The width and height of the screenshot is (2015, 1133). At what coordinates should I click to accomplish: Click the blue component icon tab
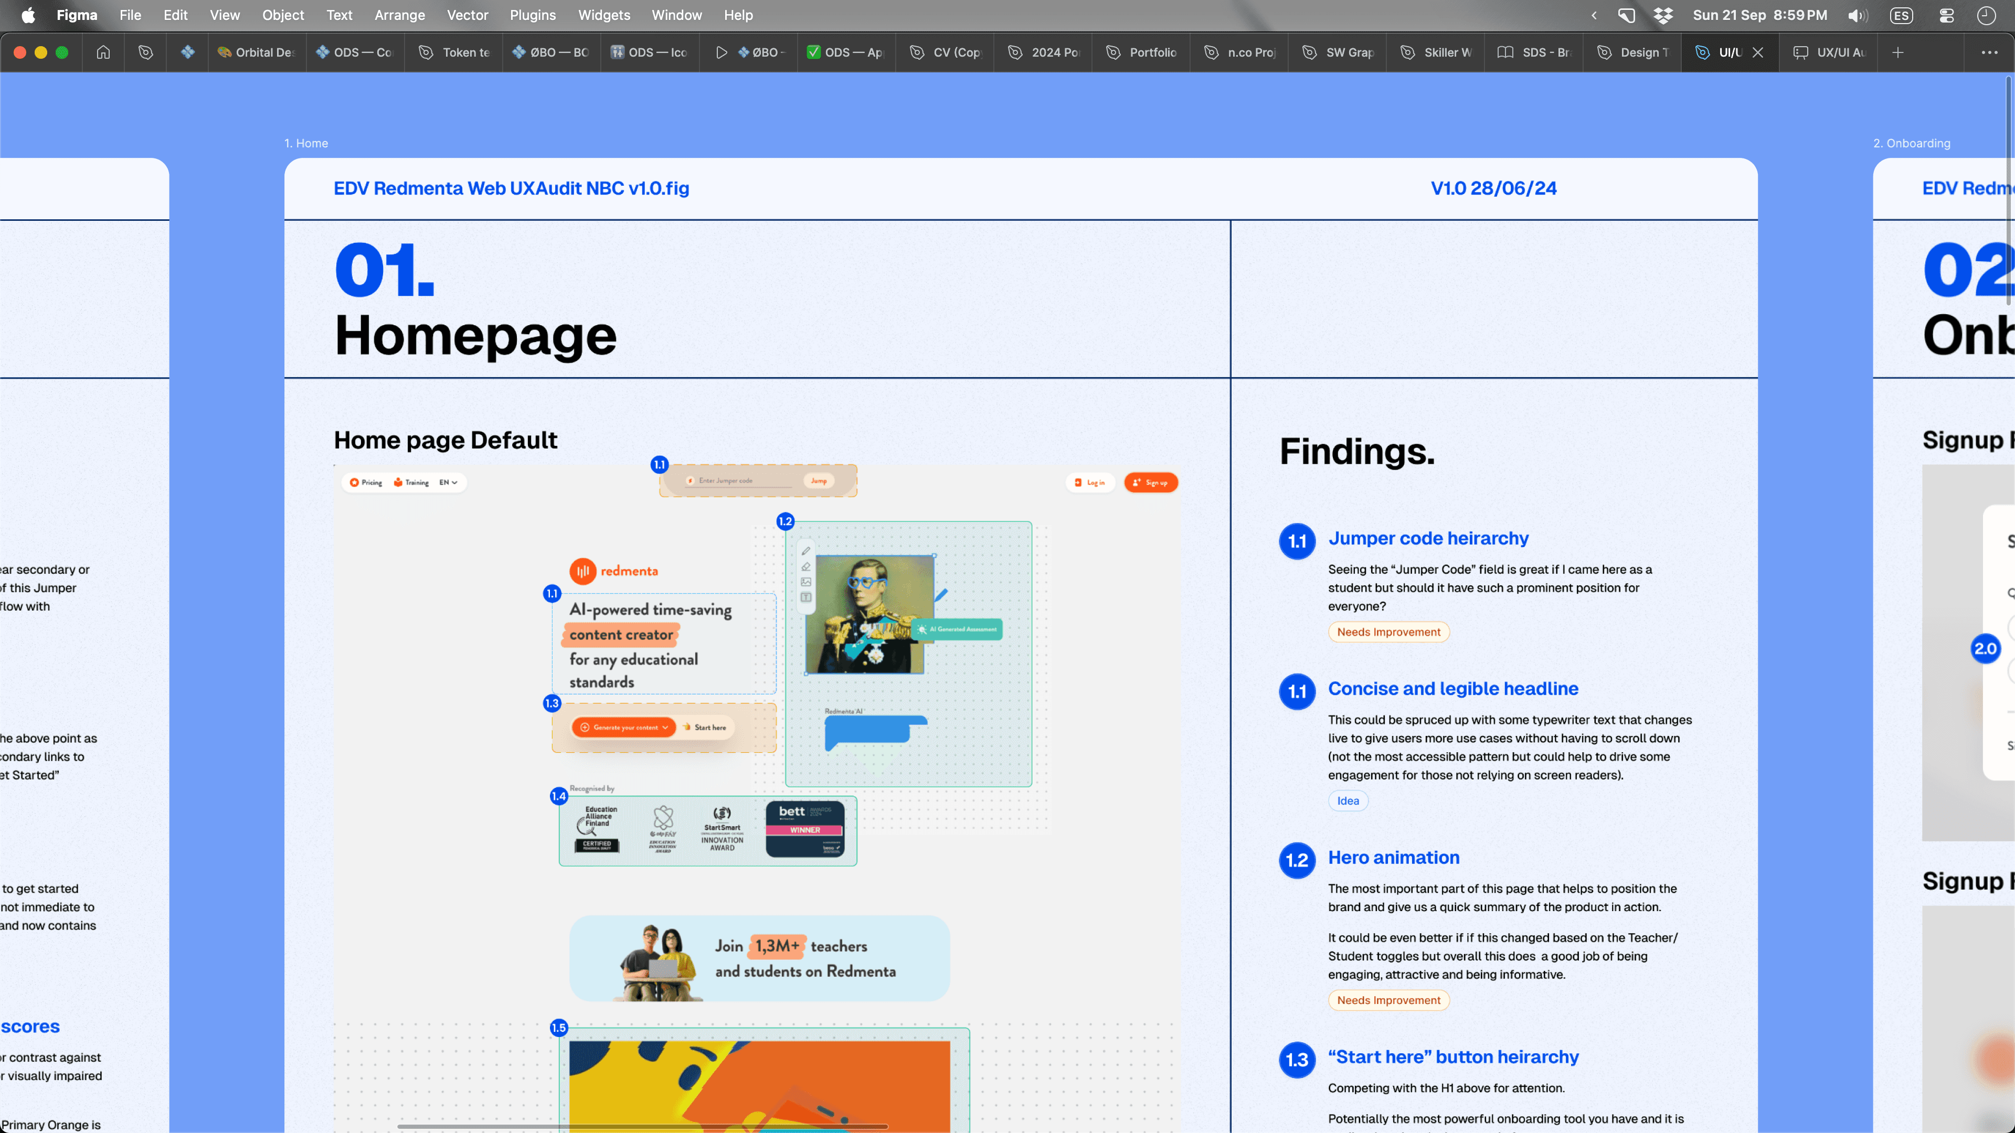pos(188,52)
